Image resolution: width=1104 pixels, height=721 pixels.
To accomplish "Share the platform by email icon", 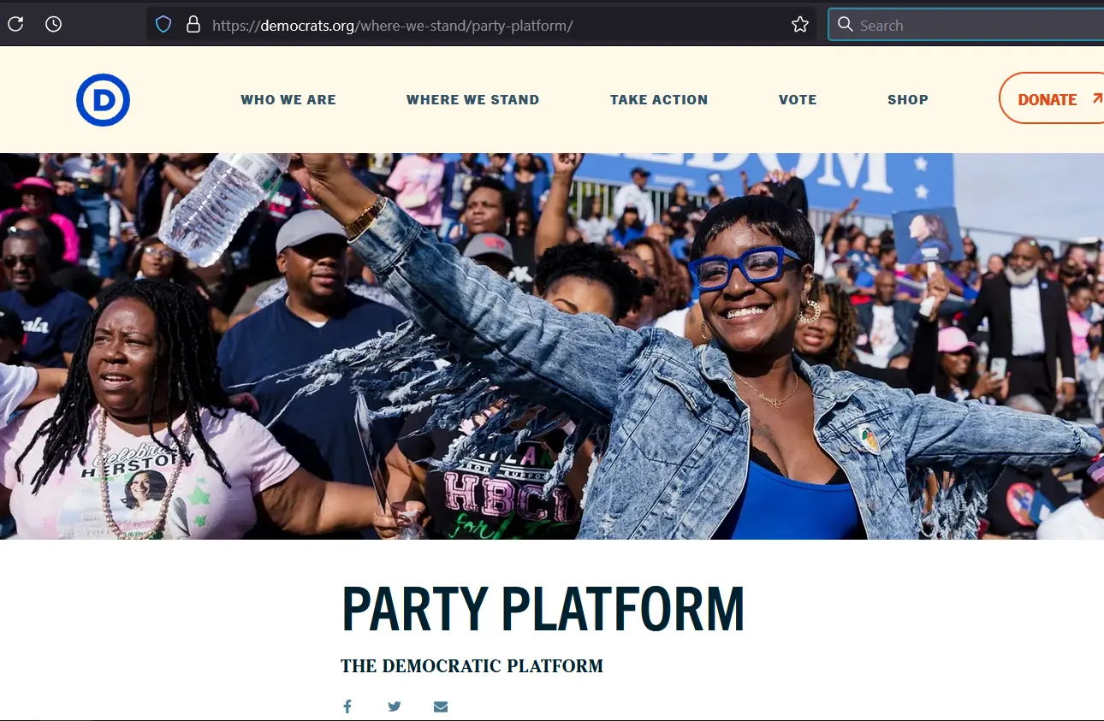I will [x=441, y=706].
